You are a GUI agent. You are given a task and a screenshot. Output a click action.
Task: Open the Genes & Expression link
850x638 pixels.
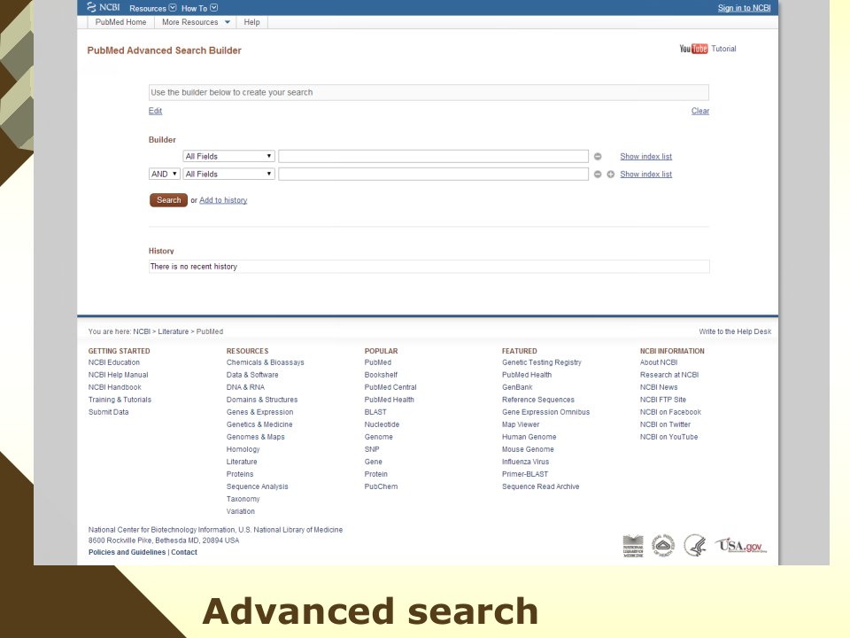[x=259, y=412]
